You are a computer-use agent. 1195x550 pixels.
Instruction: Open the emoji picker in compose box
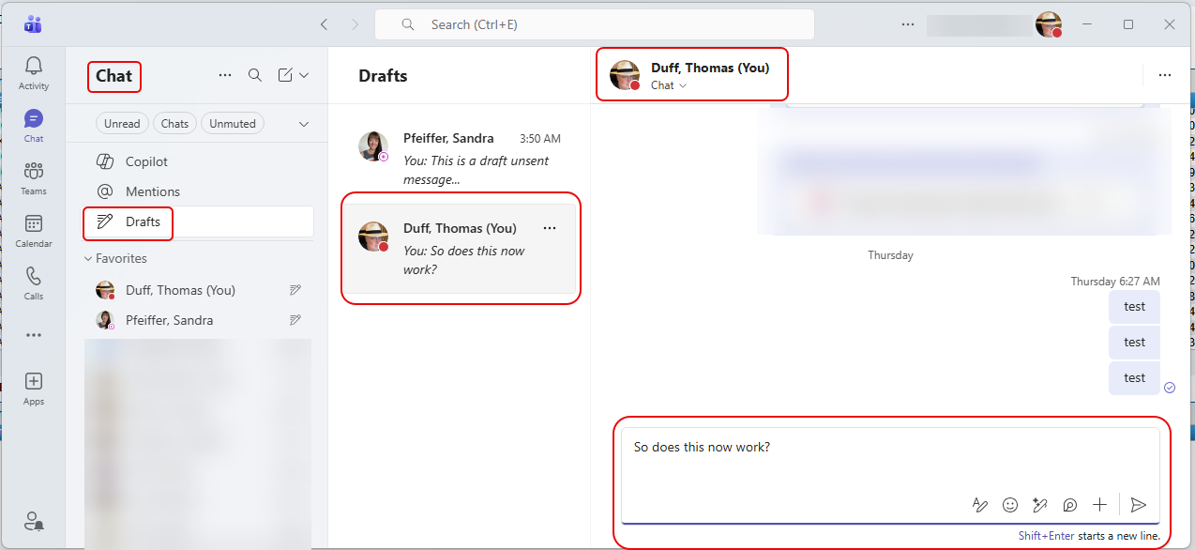point(1010,505)
